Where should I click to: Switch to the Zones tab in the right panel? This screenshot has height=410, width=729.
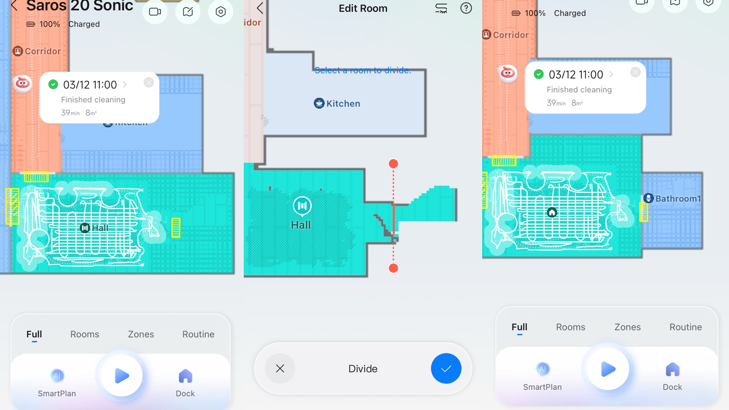click(x=627, y=327)
